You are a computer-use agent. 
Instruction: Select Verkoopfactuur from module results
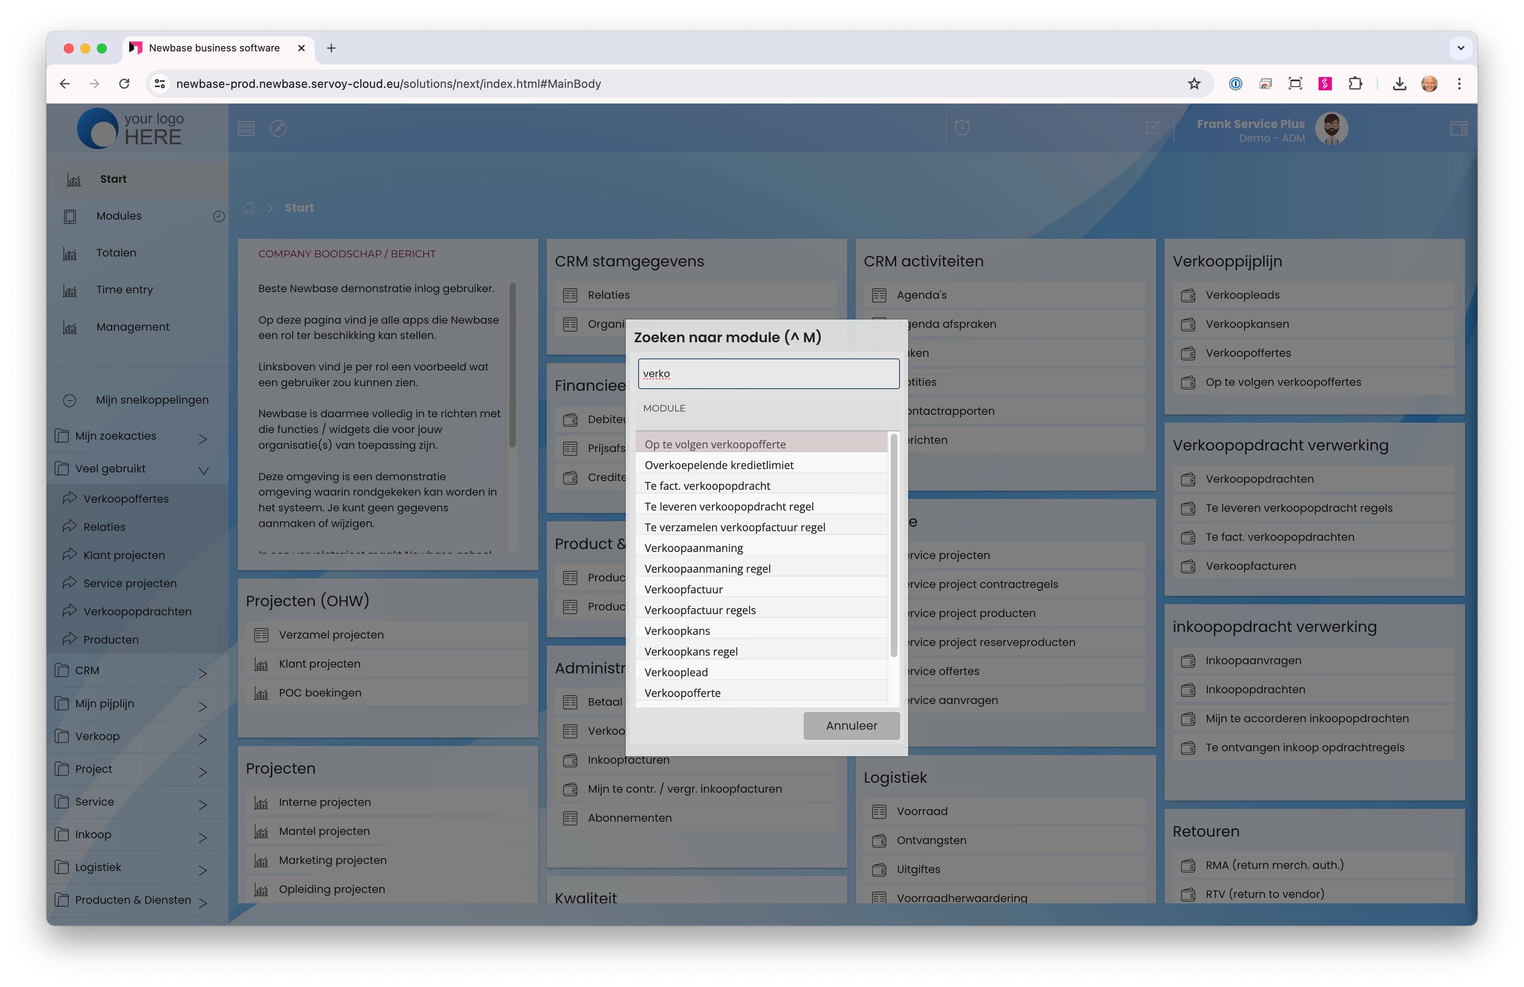tap(683, 589)
